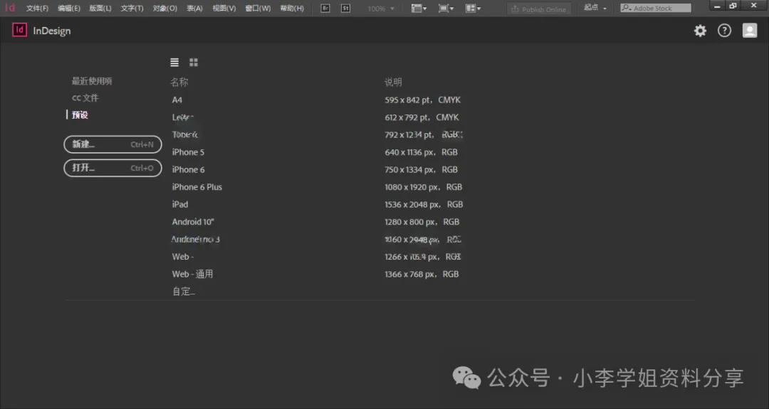Open the view options dropdown icon
The height and width of the screenshot is (409, 769).
[419, 9]
